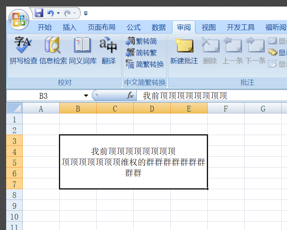
Task: Click the formula bar text field
Action: tap(211, 96)
